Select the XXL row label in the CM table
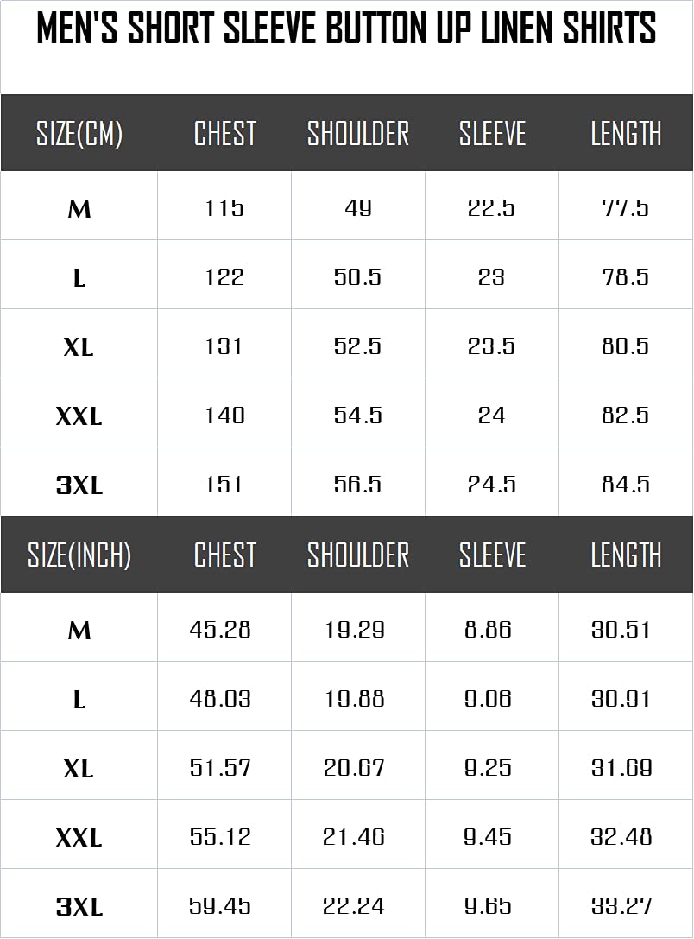The width and height of the screenshot is (694, 939). (x=79, y=416)
